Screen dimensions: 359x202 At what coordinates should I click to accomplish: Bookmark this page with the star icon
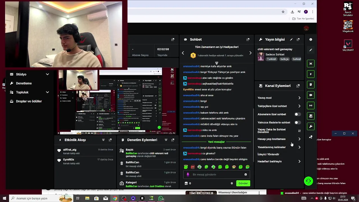(x=283, y=12)
